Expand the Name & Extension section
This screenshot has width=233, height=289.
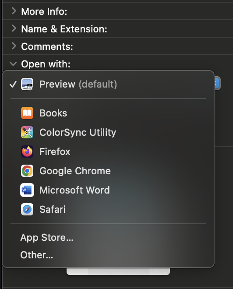point(14,28)
